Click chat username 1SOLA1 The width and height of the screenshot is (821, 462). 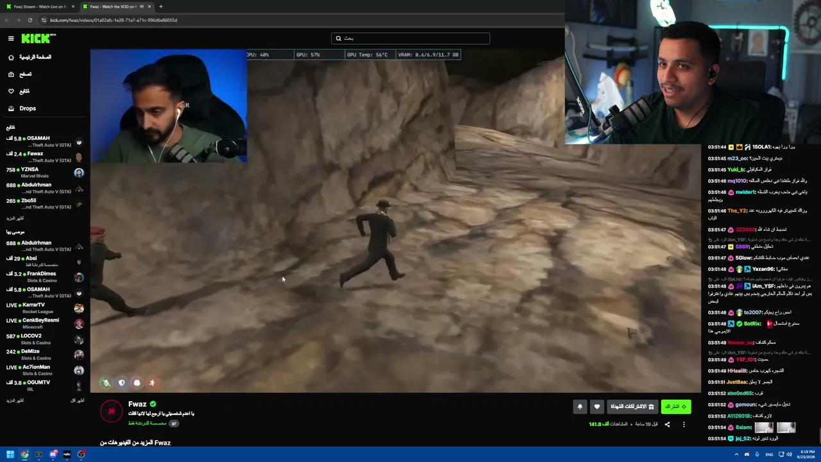point(761,148)
